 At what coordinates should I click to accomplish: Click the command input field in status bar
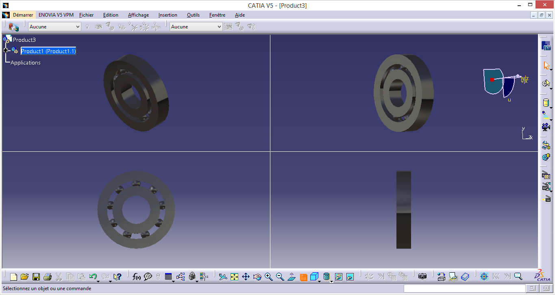pyautogui.click(x=463, y=289)
